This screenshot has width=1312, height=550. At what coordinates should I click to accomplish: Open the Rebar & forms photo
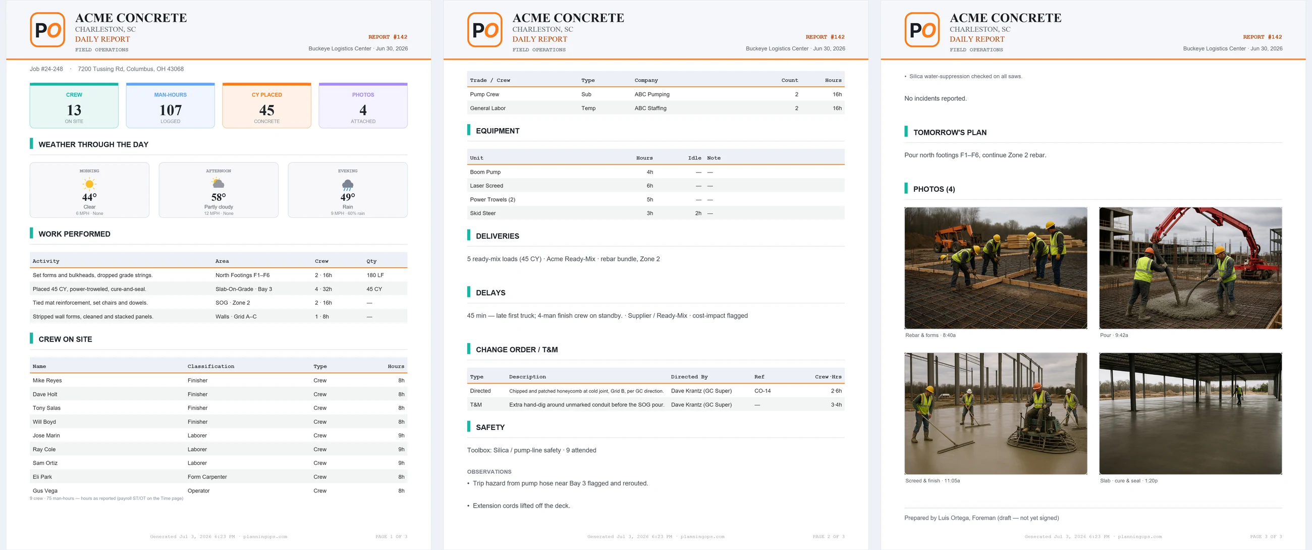(996, 268)
